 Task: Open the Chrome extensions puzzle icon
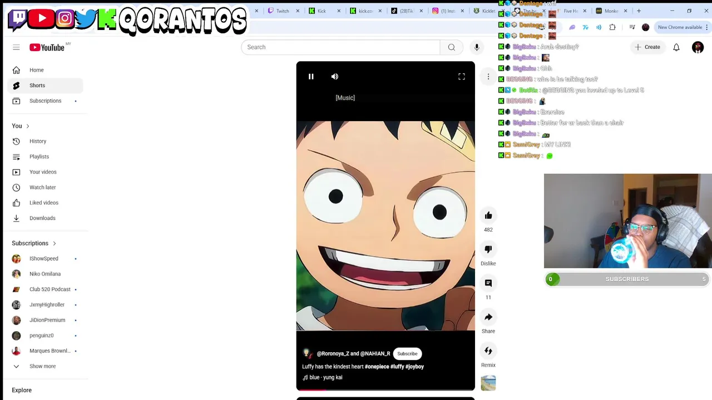[612, 27]
